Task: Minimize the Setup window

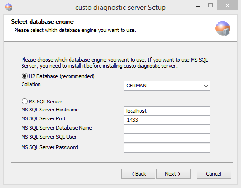Action: click(x=198, y=6)
